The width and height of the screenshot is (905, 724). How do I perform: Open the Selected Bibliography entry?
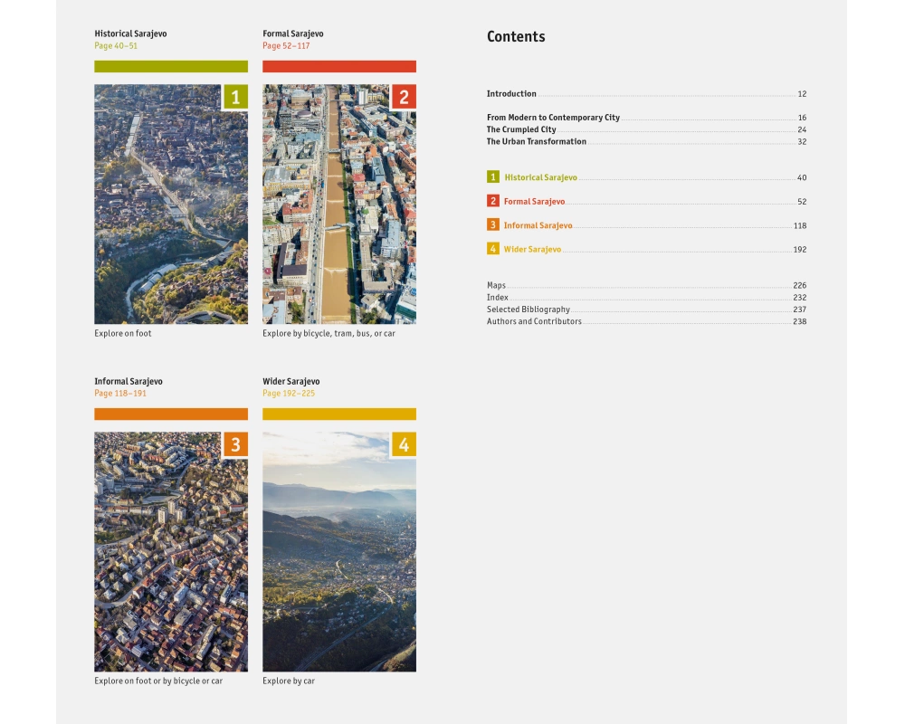tap(529, 310)
